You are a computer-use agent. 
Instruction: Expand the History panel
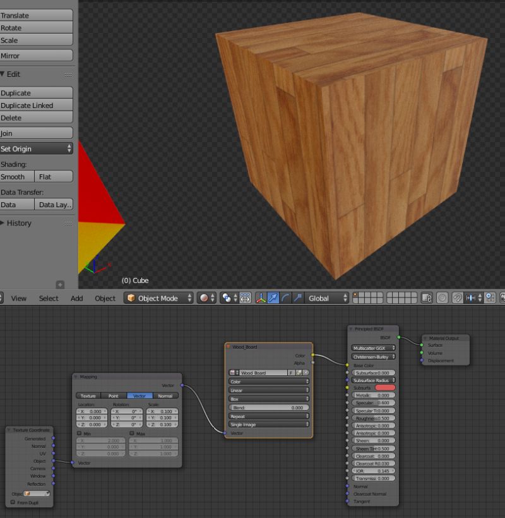point(19,223)
